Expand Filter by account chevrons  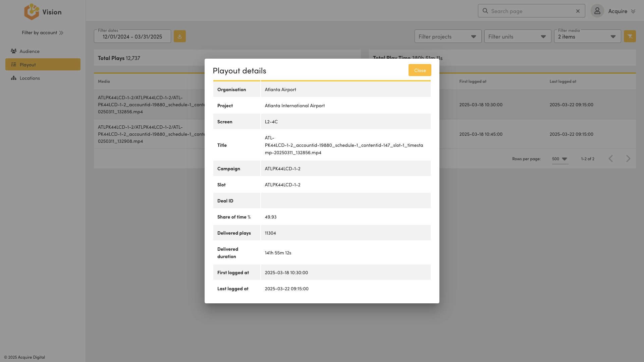(x=61, y=33)
